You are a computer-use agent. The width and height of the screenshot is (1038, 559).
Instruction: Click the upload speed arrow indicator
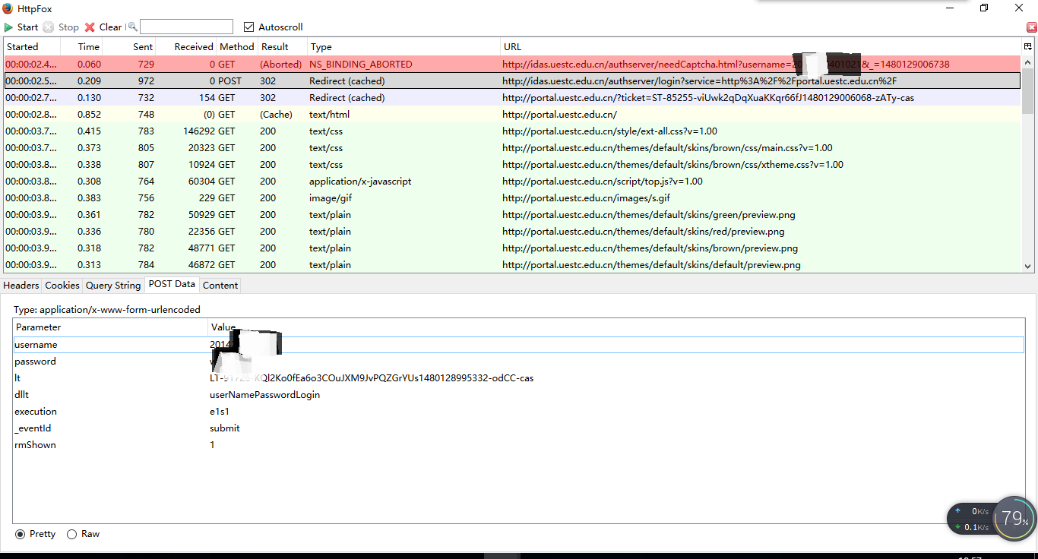(957, 511)
